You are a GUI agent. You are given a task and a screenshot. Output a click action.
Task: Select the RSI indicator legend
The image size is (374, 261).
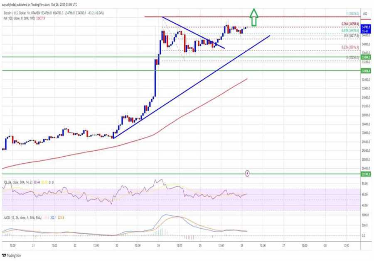[x=25, y=183]
